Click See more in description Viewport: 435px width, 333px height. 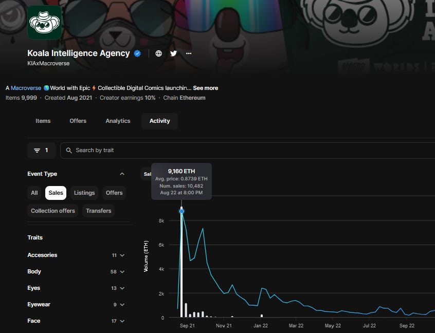click(x=205, y=88)
